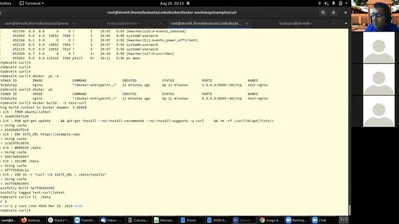Open the Firefox leobusa... taskbar item
The height and width of the screenshot is (224, 399).
32,220
